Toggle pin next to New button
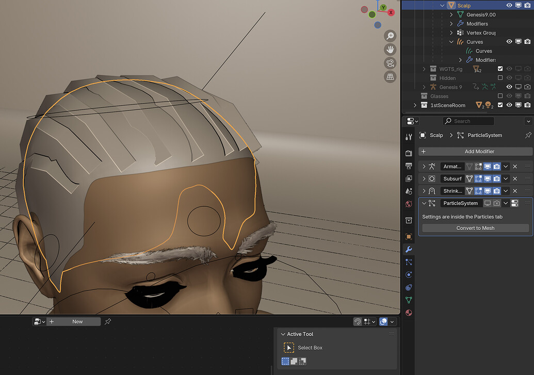 click(x=108, y=321)
